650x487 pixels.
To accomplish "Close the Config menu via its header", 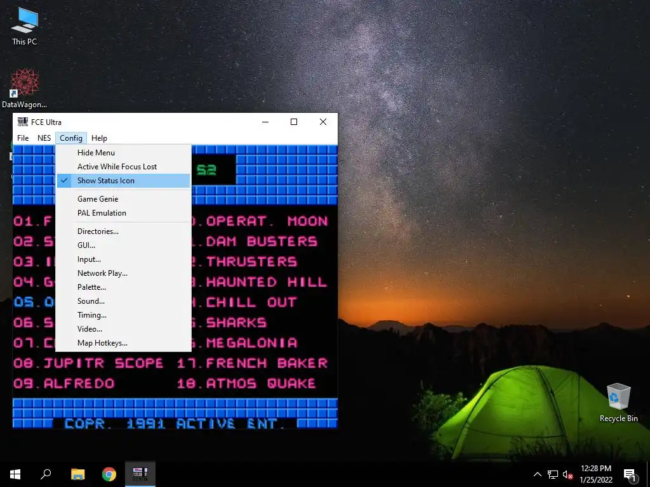I will (x=71, y=138).
